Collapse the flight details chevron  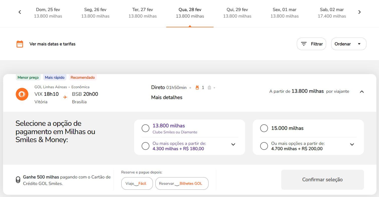[x=362, y=92]
